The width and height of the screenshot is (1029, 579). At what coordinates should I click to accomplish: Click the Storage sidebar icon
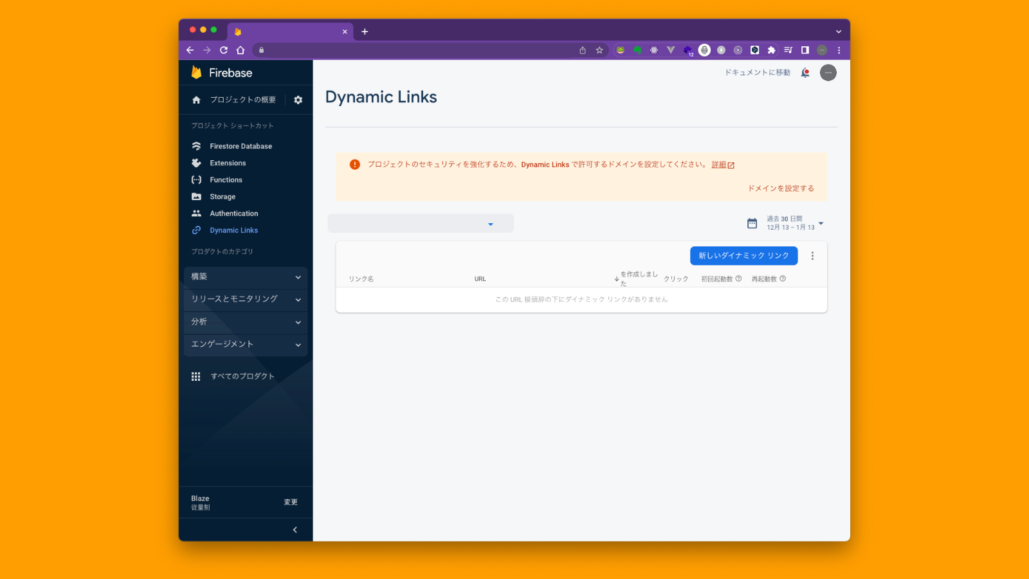point(196,196)
